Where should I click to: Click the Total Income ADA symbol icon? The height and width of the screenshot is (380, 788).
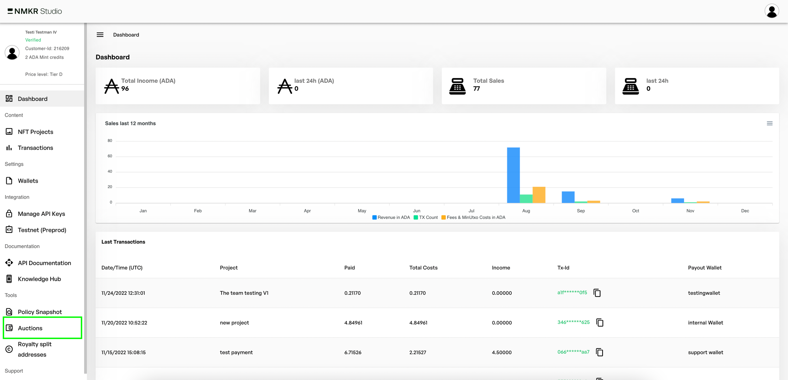[x=111, y=86]
